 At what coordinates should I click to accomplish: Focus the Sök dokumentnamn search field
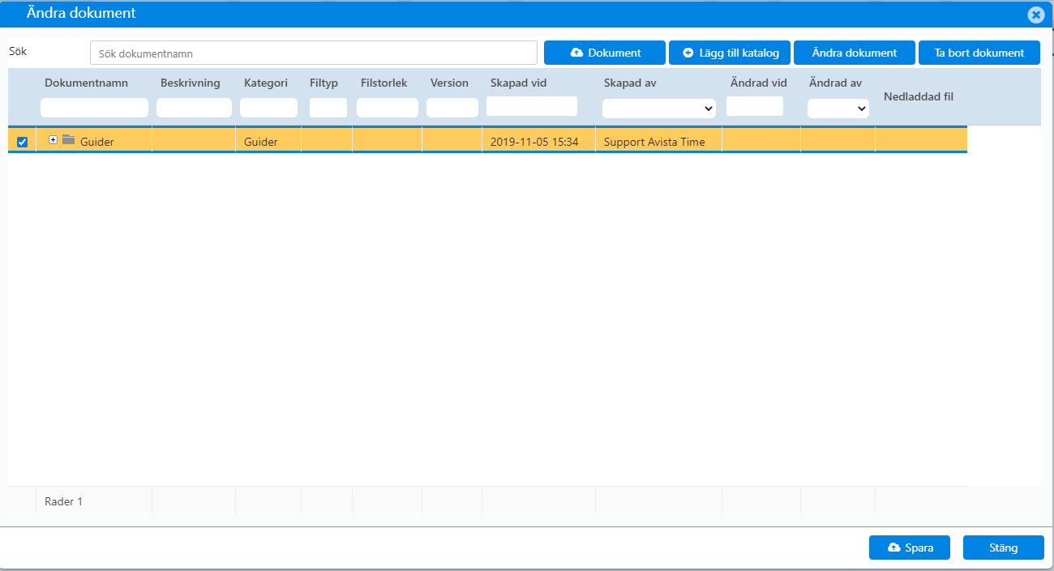point(314,53)
